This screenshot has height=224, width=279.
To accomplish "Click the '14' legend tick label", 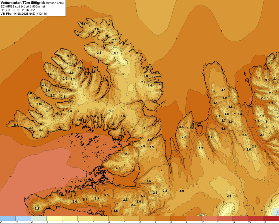I will pyautogui.click(x=264, y=222).
